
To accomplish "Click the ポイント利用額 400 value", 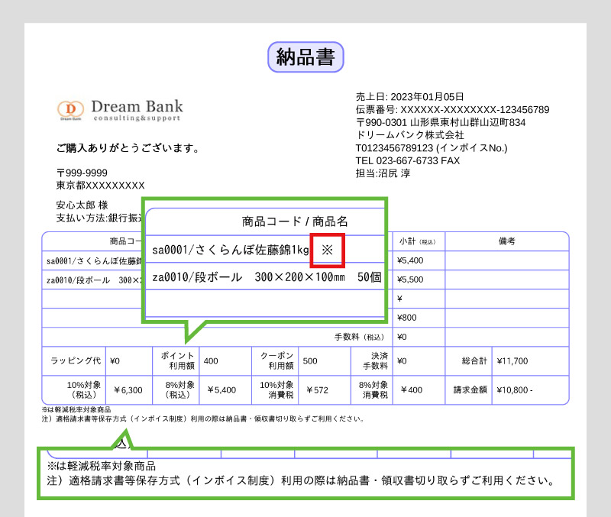I will pyautogui.click(x=211, y=361).
